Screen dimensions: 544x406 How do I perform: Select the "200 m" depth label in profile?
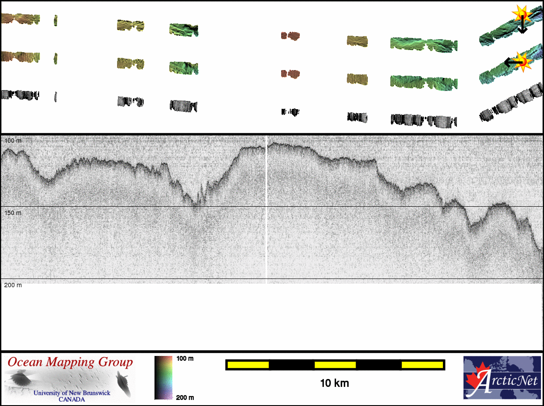tap(13, 285)
